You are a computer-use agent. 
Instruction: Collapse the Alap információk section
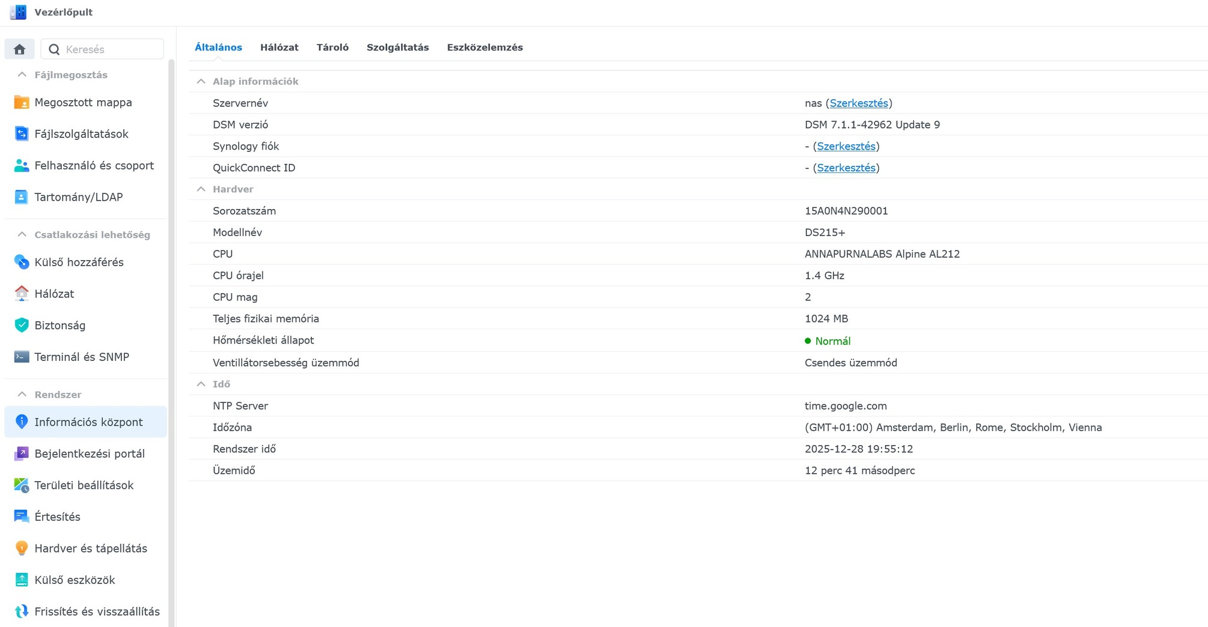tap(201, 82)
